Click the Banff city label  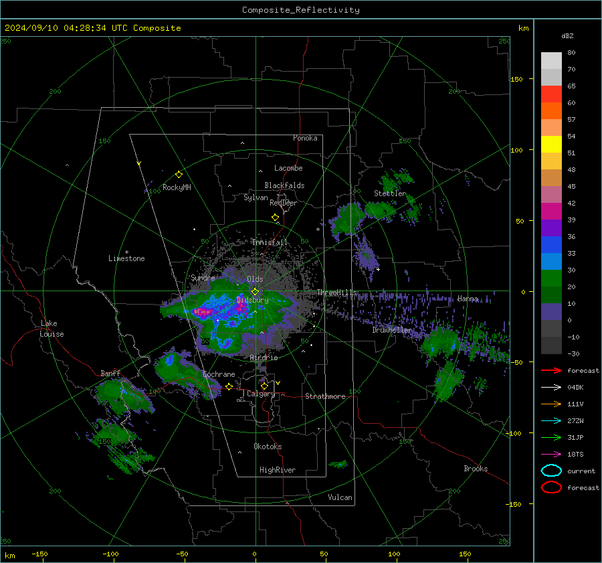click(110, 374)
